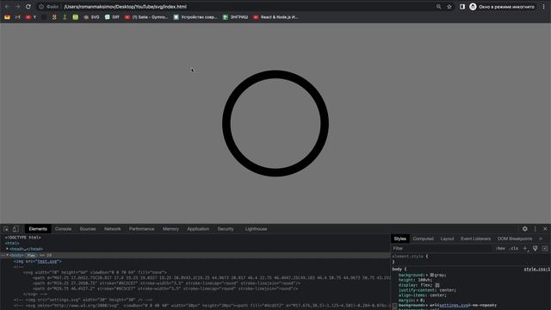551x310 pixels.
Task: Open DevTools three-dot customize menu
Action: [536, 229]
